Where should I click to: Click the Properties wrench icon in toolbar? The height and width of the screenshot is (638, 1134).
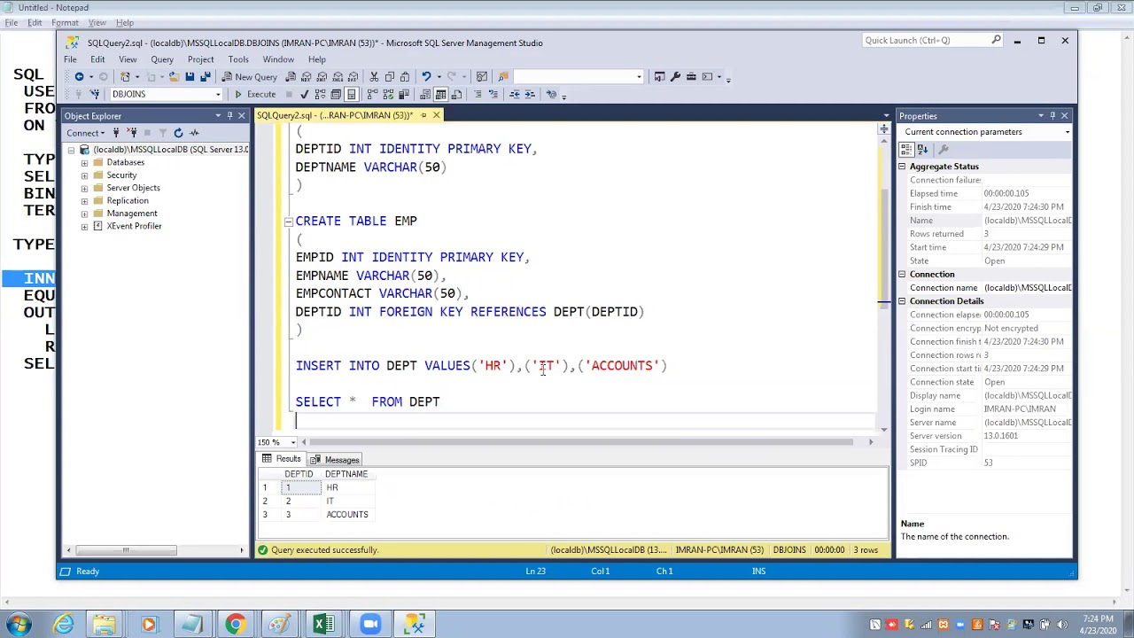coord(675,77)
